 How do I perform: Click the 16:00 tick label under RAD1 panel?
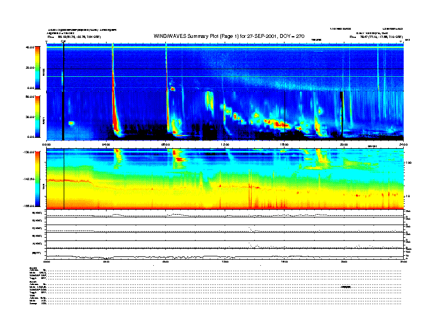click(x=285, y=144)
